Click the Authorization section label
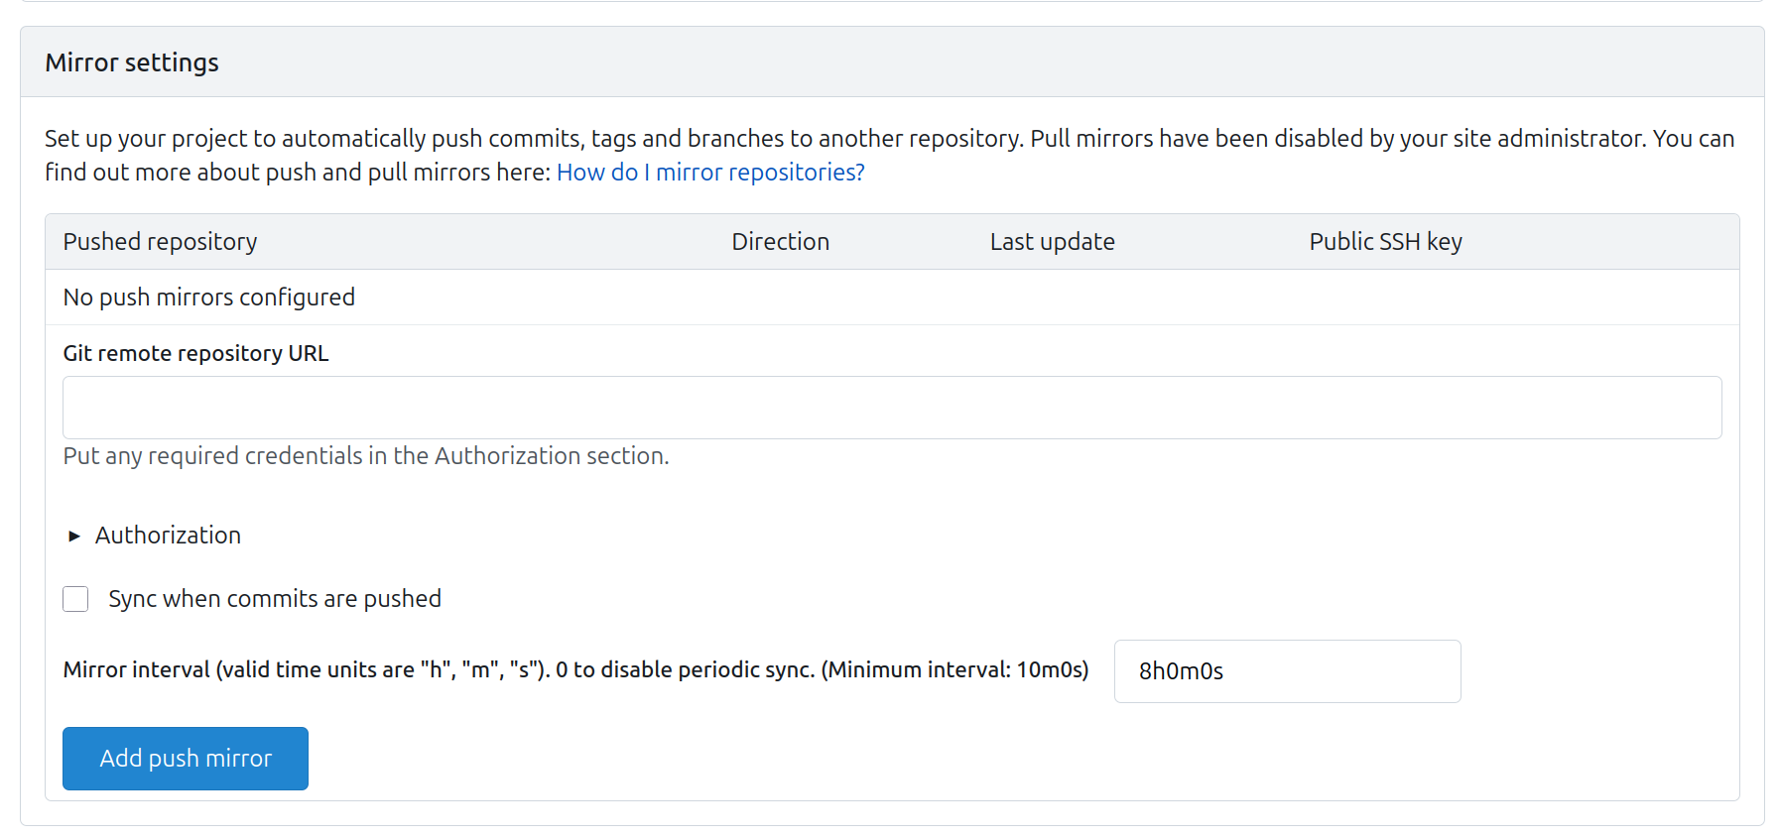This screenshot has height=838, width=1780. click(168, 536)
